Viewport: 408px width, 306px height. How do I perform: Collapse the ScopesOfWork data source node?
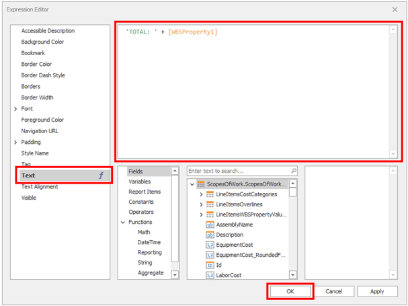pyautogui.click(x=192, y=184)
